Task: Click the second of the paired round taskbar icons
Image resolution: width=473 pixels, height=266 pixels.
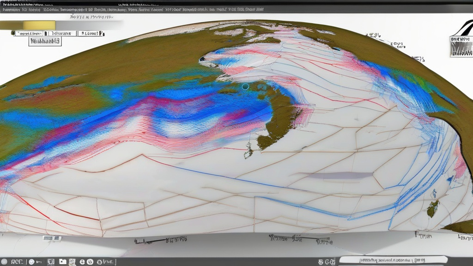Action: point(90,262)
